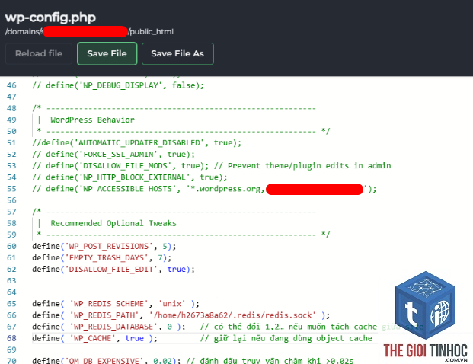Image resolution: width=473 pixels, height=364 pixels.
Task: Click the WP_ACCESSIBLE_HOSTS line
Action: pos(204,189)
